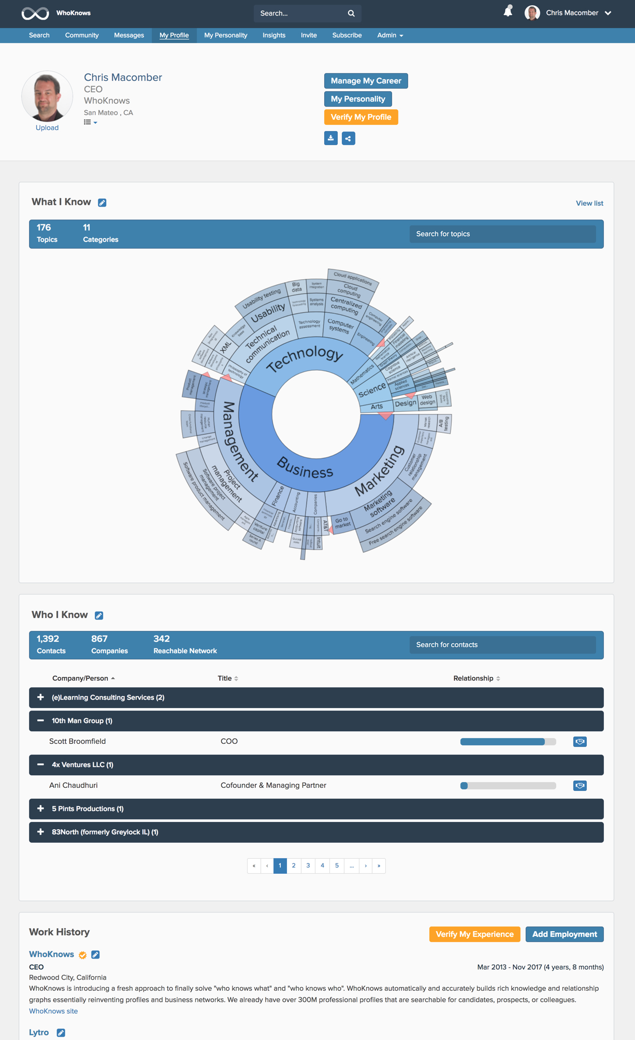This screenshot has height=1040, width=635.
Task: Click the profile photo of Chris Macomber
Action: coord(47,96)
